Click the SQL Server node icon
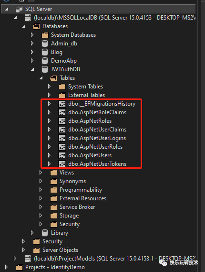Viewport: 205px width, 272px height. click(x=19, y=9)
